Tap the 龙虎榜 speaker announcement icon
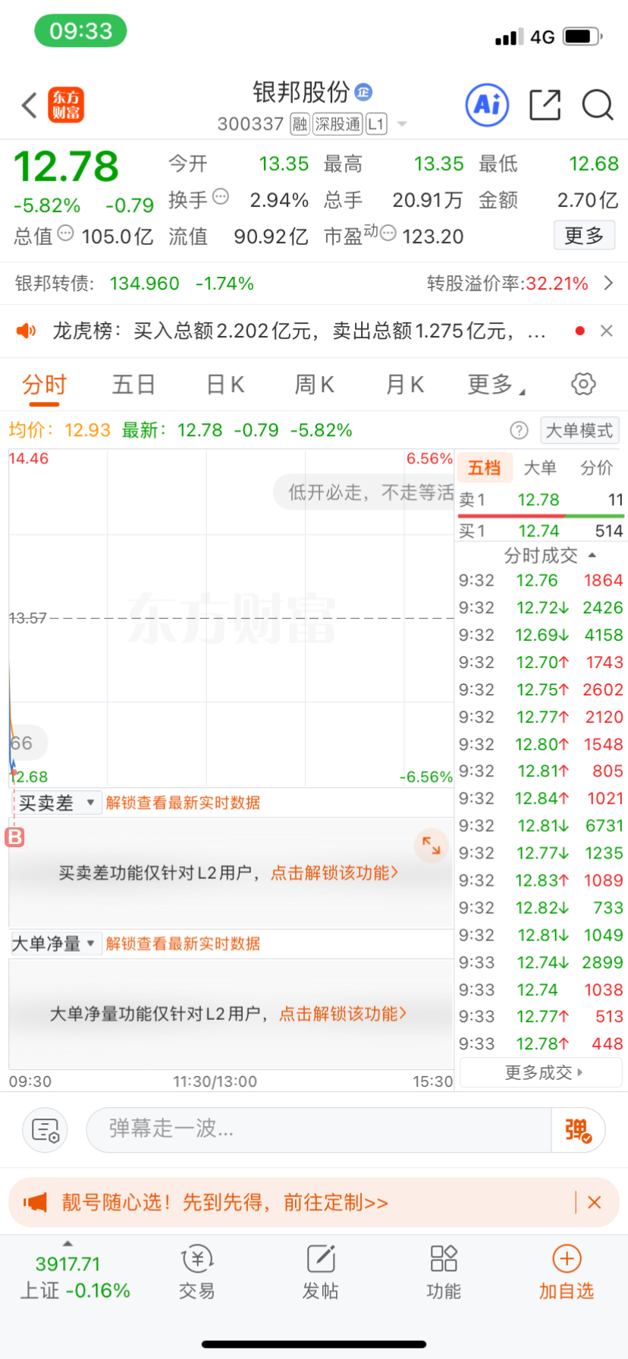Image resolution: width=628 pixels, height=1359 pixels. click(27, 331)
